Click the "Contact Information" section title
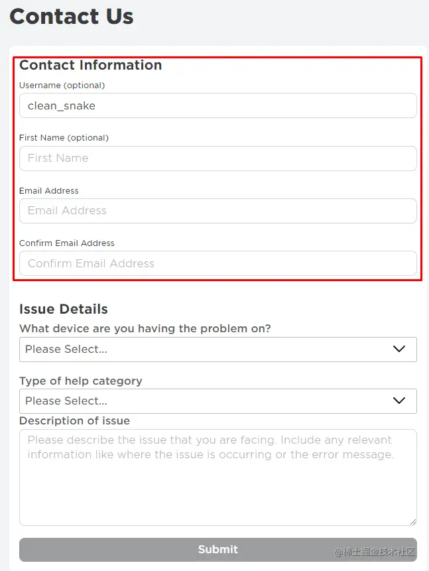The image size is (429, 571). click(x=91, y=65)
